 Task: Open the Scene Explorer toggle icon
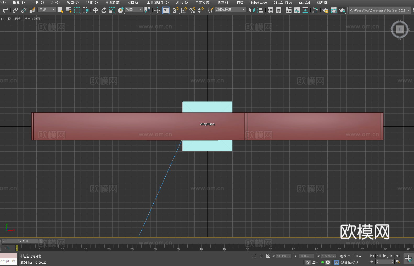click(x=270, y=10)
